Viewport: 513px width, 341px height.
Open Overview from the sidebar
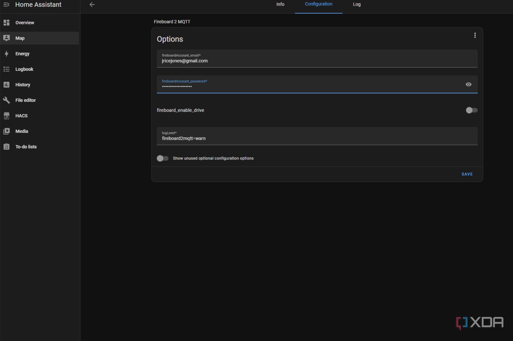(x=25, y=23)
